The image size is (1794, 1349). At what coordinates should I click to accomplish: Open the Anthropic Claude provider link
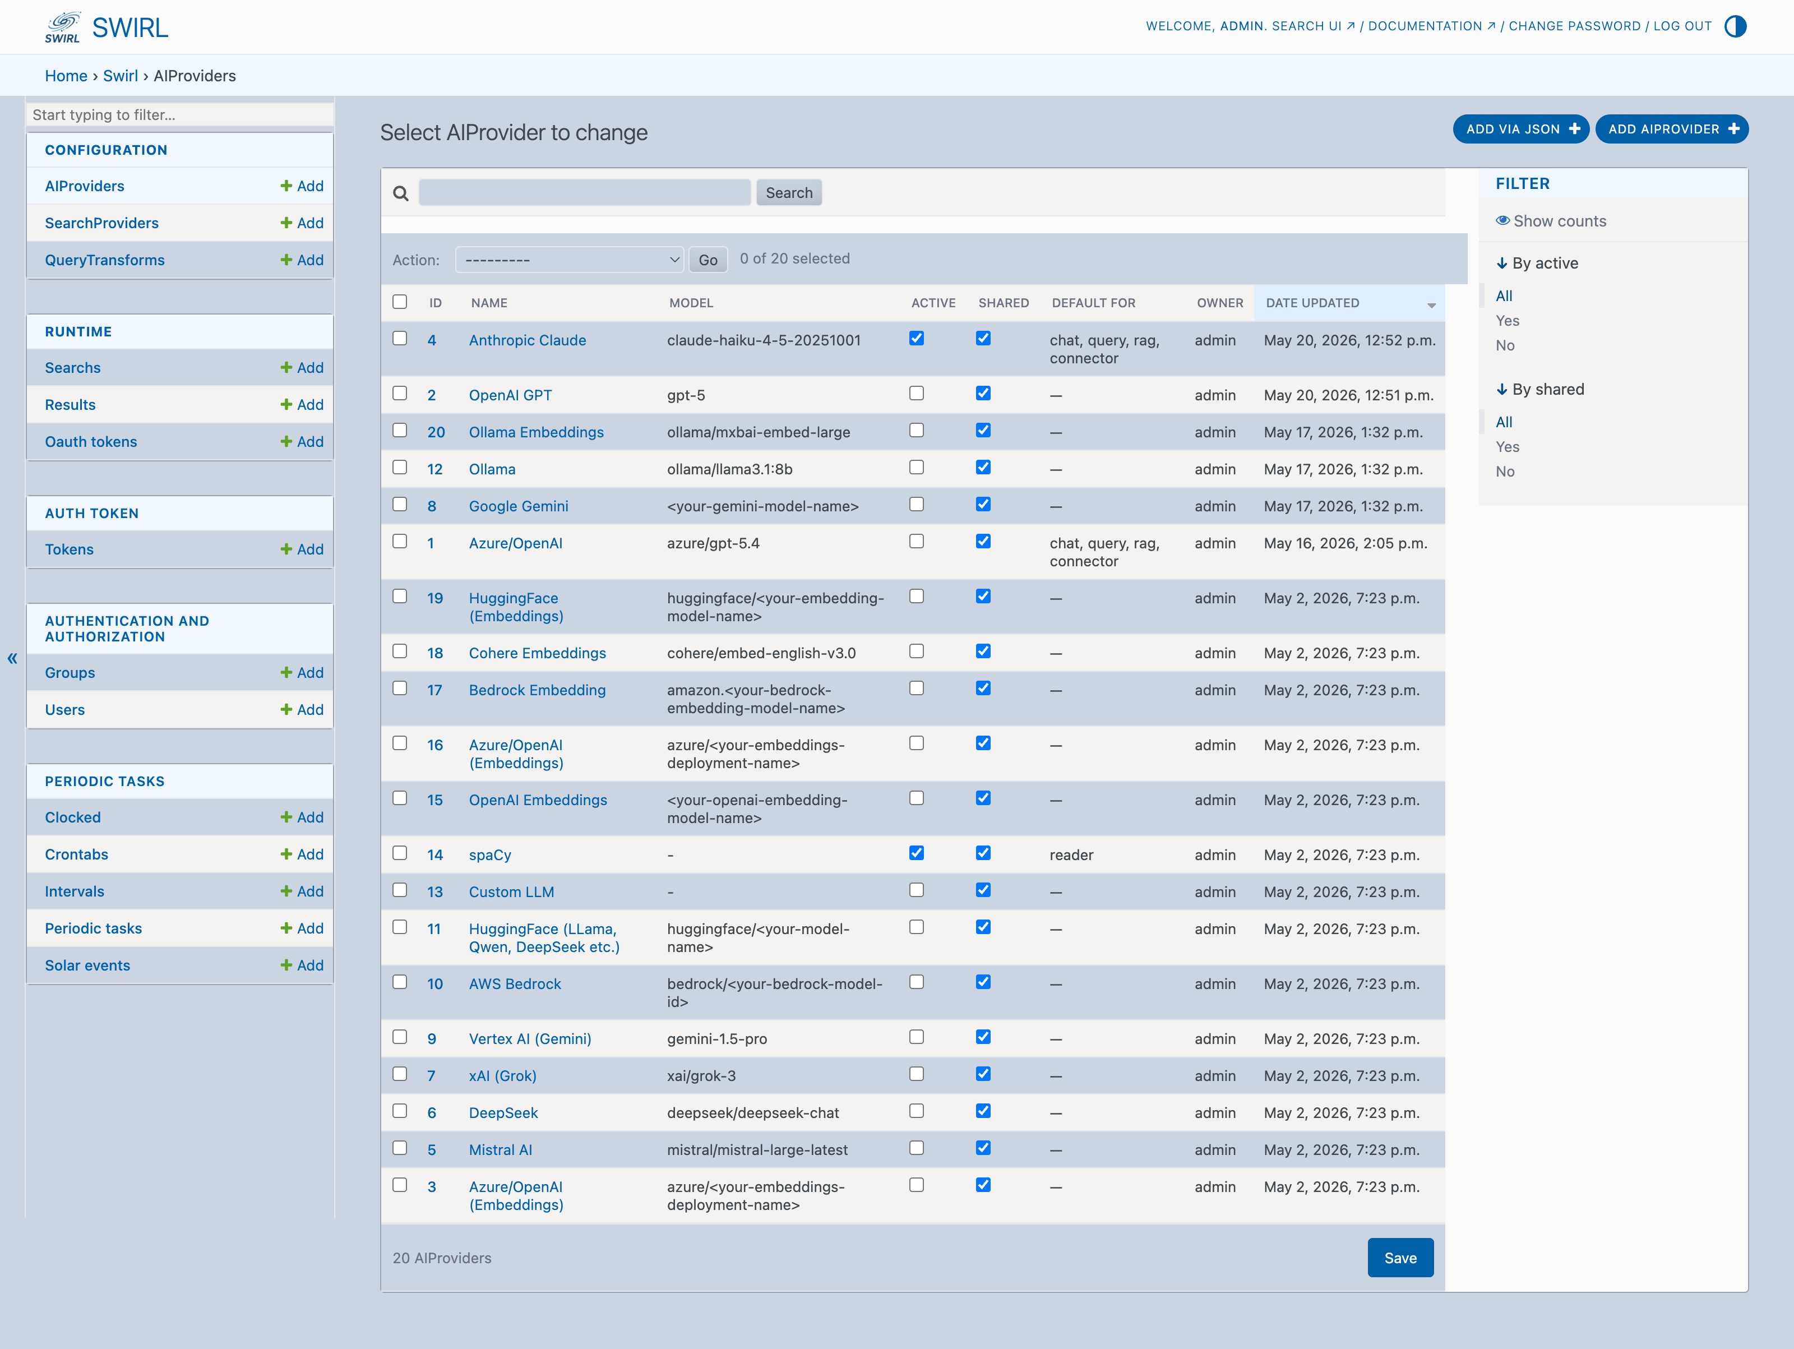point(527,340)
